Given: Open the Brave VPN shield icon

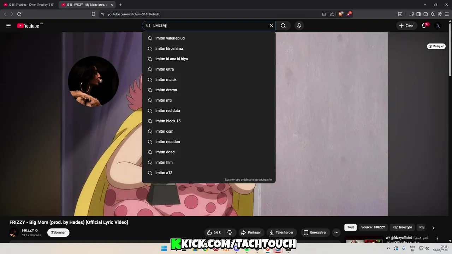Looking at the screenshot, I should point(440,14).
